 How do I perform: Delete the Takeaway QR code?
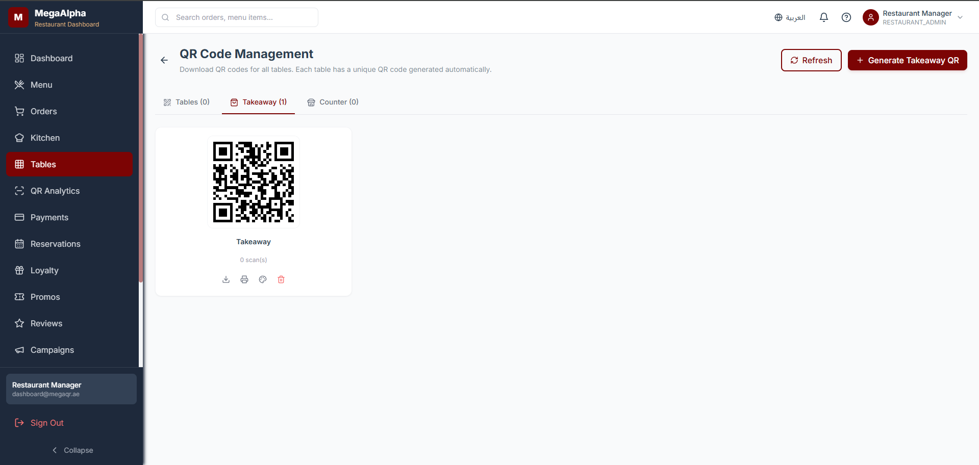[281, 279]
